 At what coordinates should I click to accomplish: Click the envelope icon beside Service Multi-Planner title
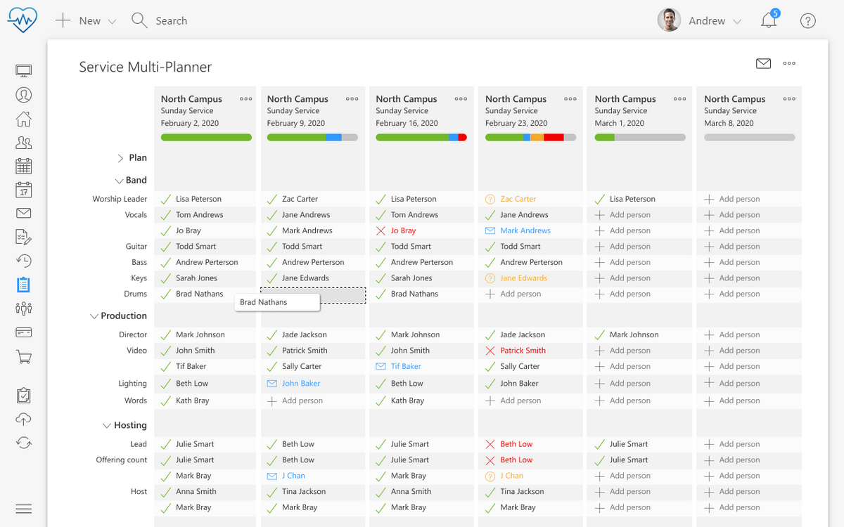[763, 64]
